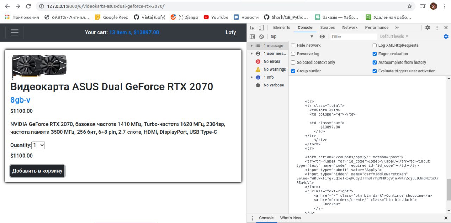Click the address bar URL
This screenshot has height=223, width=451.
[106, 6]
